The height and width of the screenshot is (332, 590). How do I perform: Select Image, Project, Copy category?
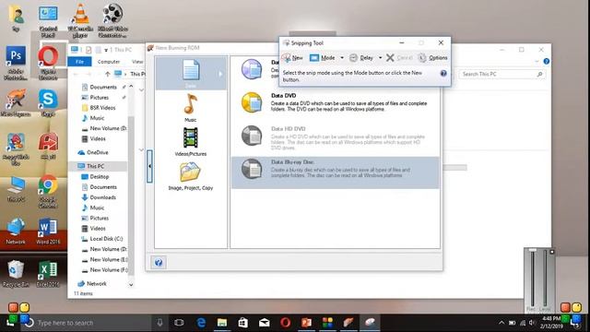click(191, 176)
